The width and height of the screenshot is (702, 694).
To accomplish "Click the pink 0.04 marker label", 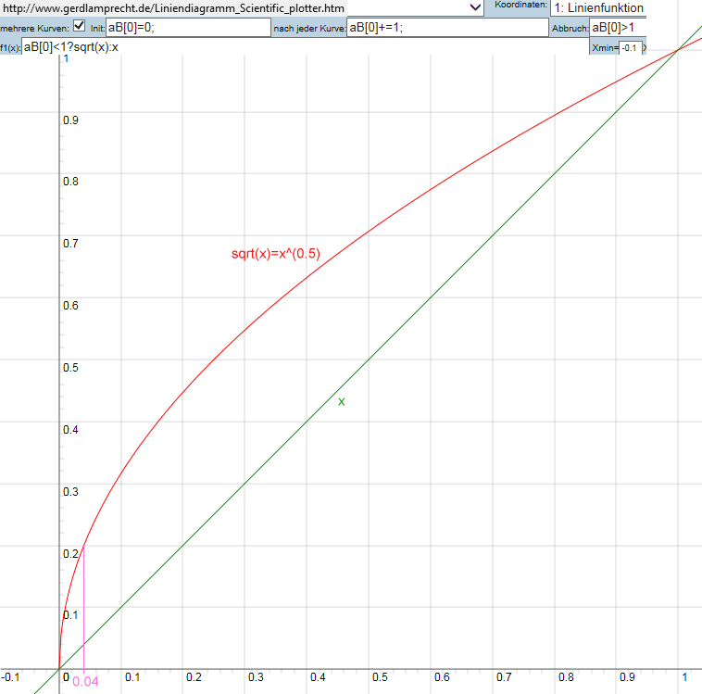I will (85, 682).
